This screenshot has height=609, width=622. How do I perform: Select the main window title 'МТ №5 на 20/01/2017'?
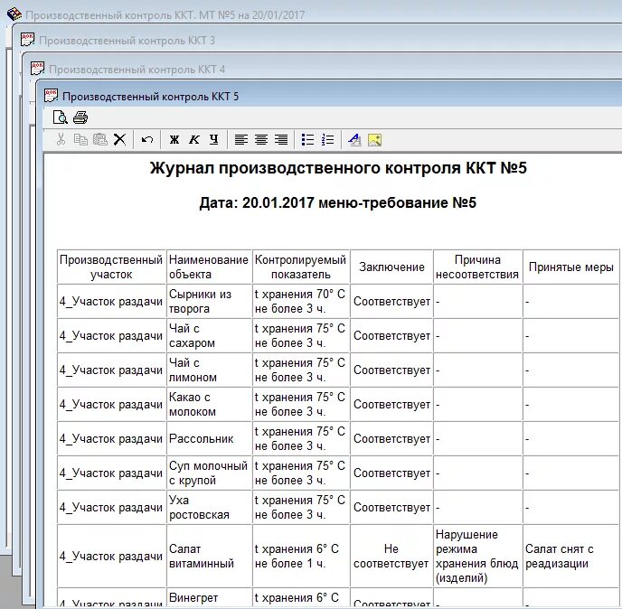pos(252,15)
